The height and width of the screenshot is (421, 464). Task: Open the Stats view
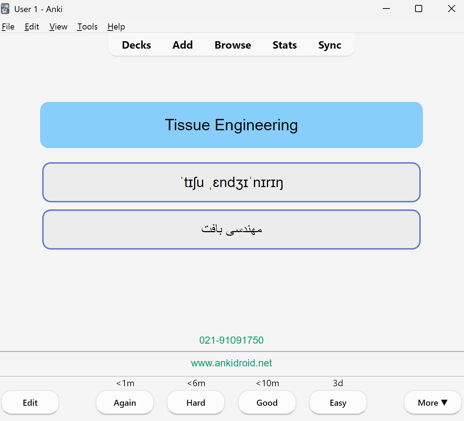[x=285, y=45]
